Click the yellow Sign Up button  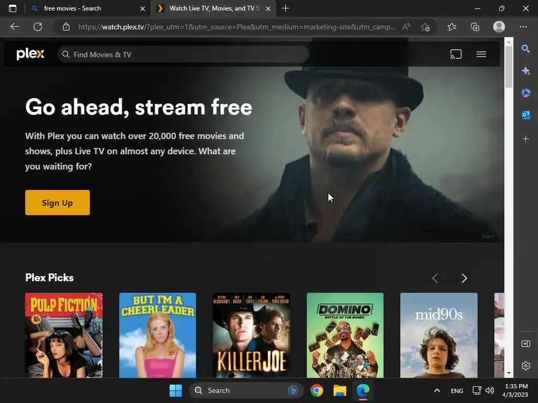click(x=57, y=203)
